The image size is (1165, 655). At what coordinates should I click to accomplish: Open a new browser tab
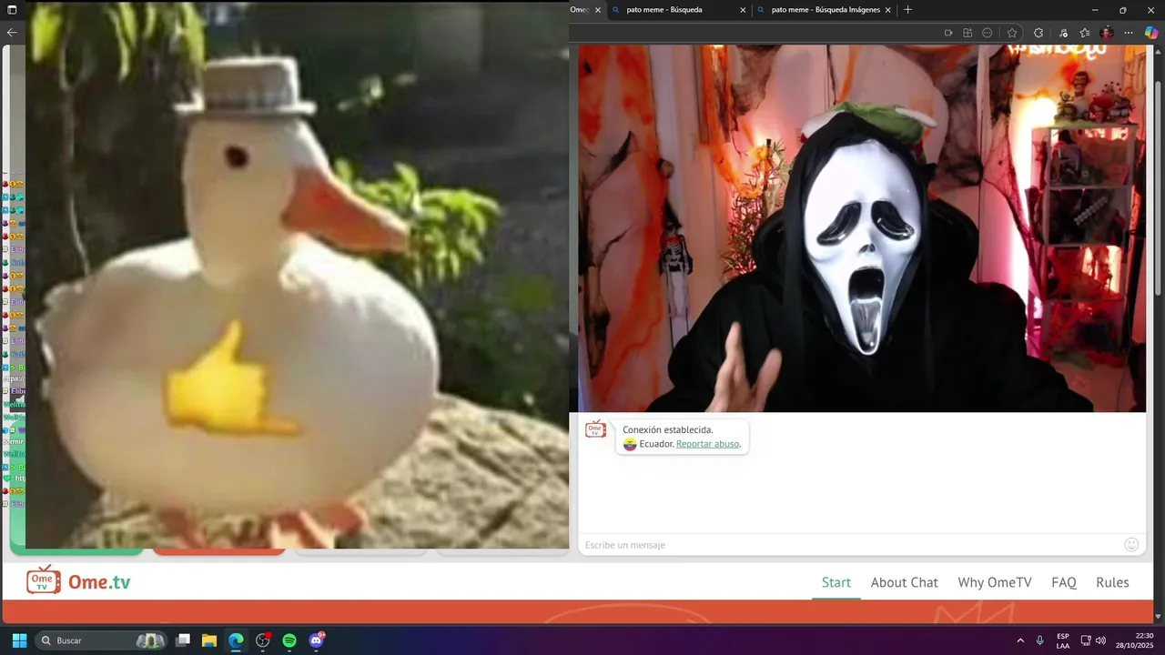(907, 10)
